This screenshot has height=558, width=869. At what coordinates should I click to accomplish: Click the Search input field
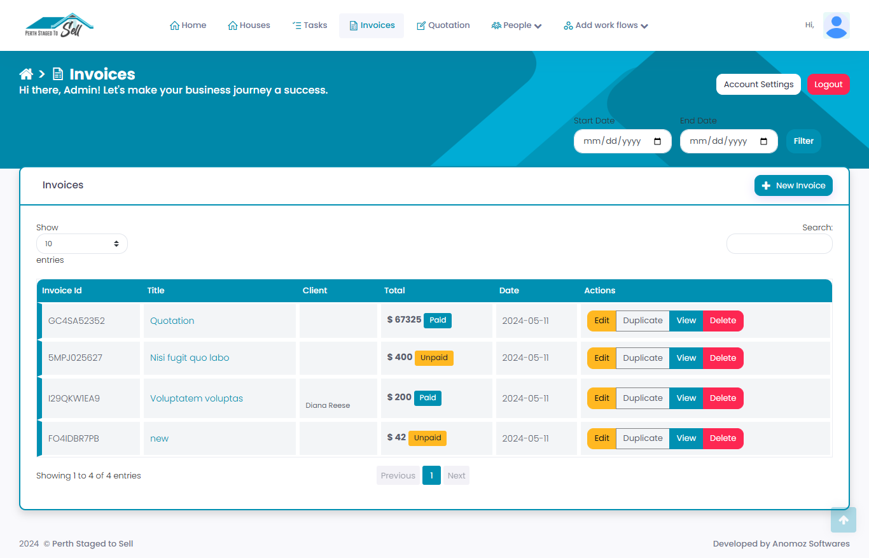(x=779, y=244)
